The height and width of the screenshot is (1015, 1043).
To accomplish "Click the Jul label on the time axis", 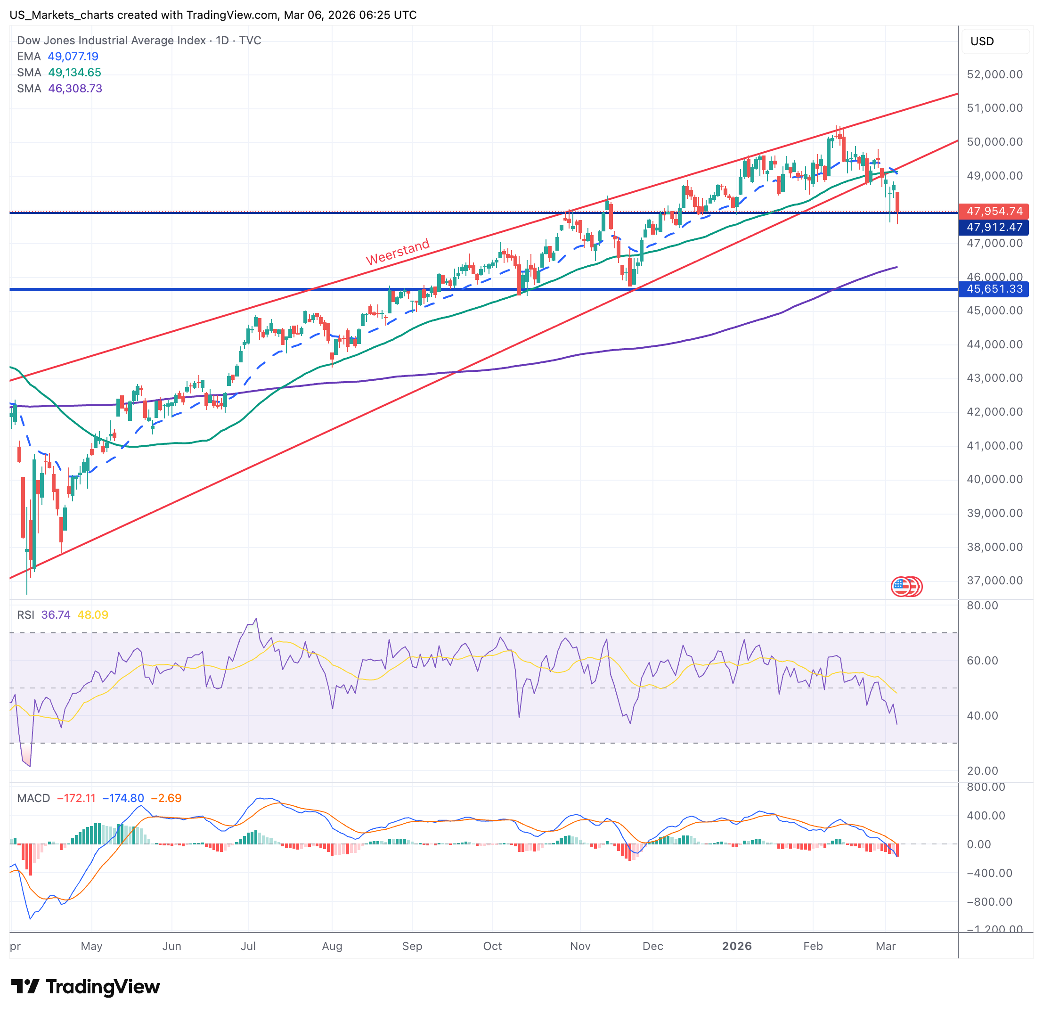I will point(248,946).
